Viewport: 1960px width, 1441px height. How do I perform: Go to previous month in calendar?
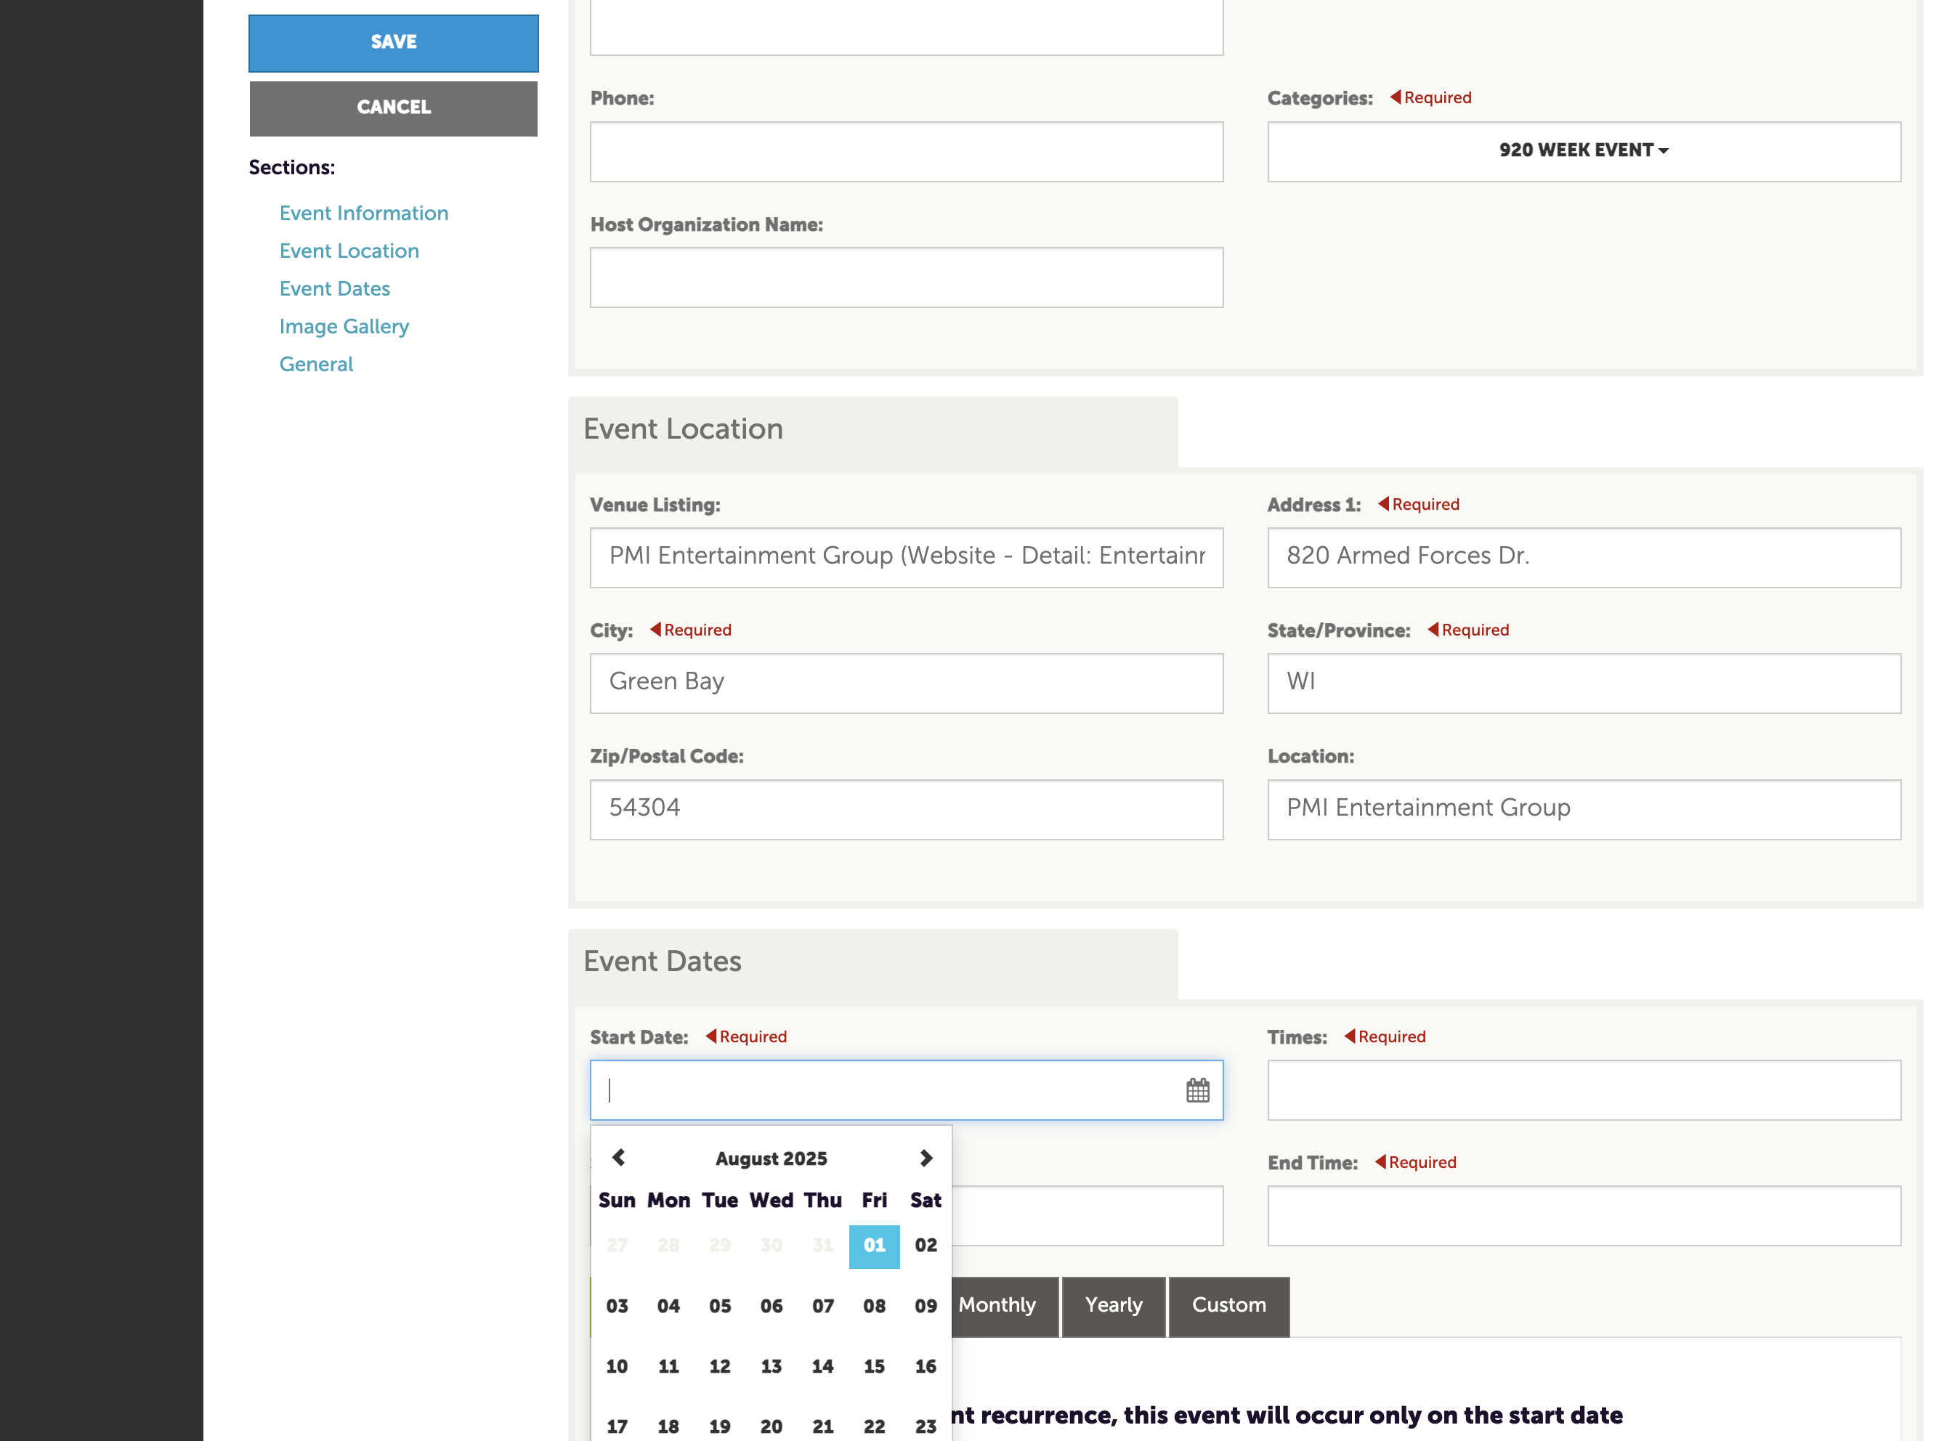click(618, 1158)
